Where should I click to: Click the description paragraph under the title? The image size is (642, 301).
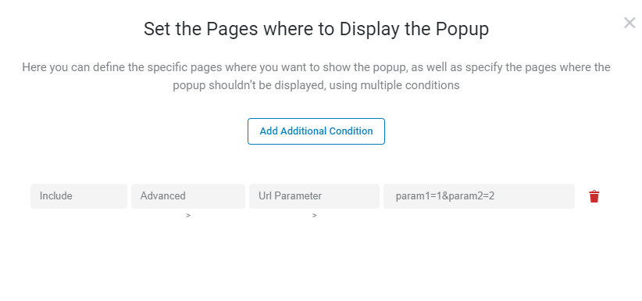[316, 77]
